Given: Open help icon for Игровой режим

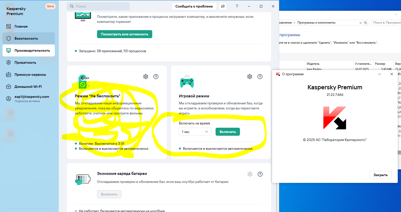Looking at the screenshot, I should (x=260, y=77).
